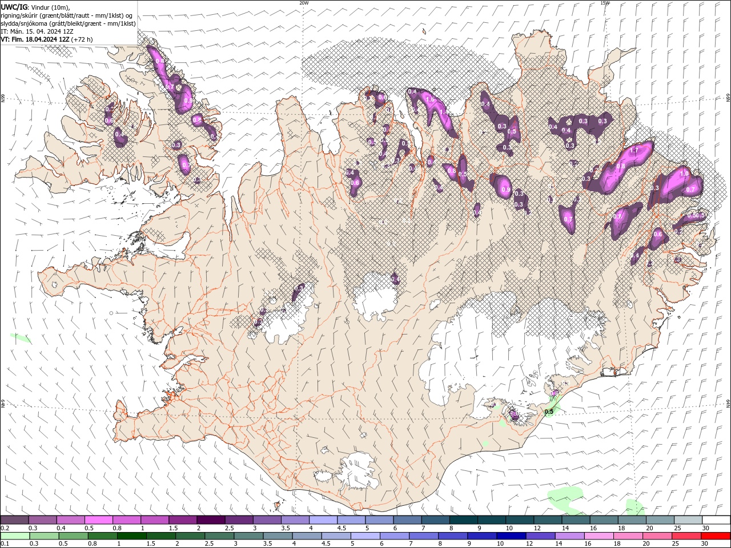This screenshot has width=731, height=548.
Task: Pick the pale green lower rain swatch labeled 0.1
Action: tap(15, 536)
